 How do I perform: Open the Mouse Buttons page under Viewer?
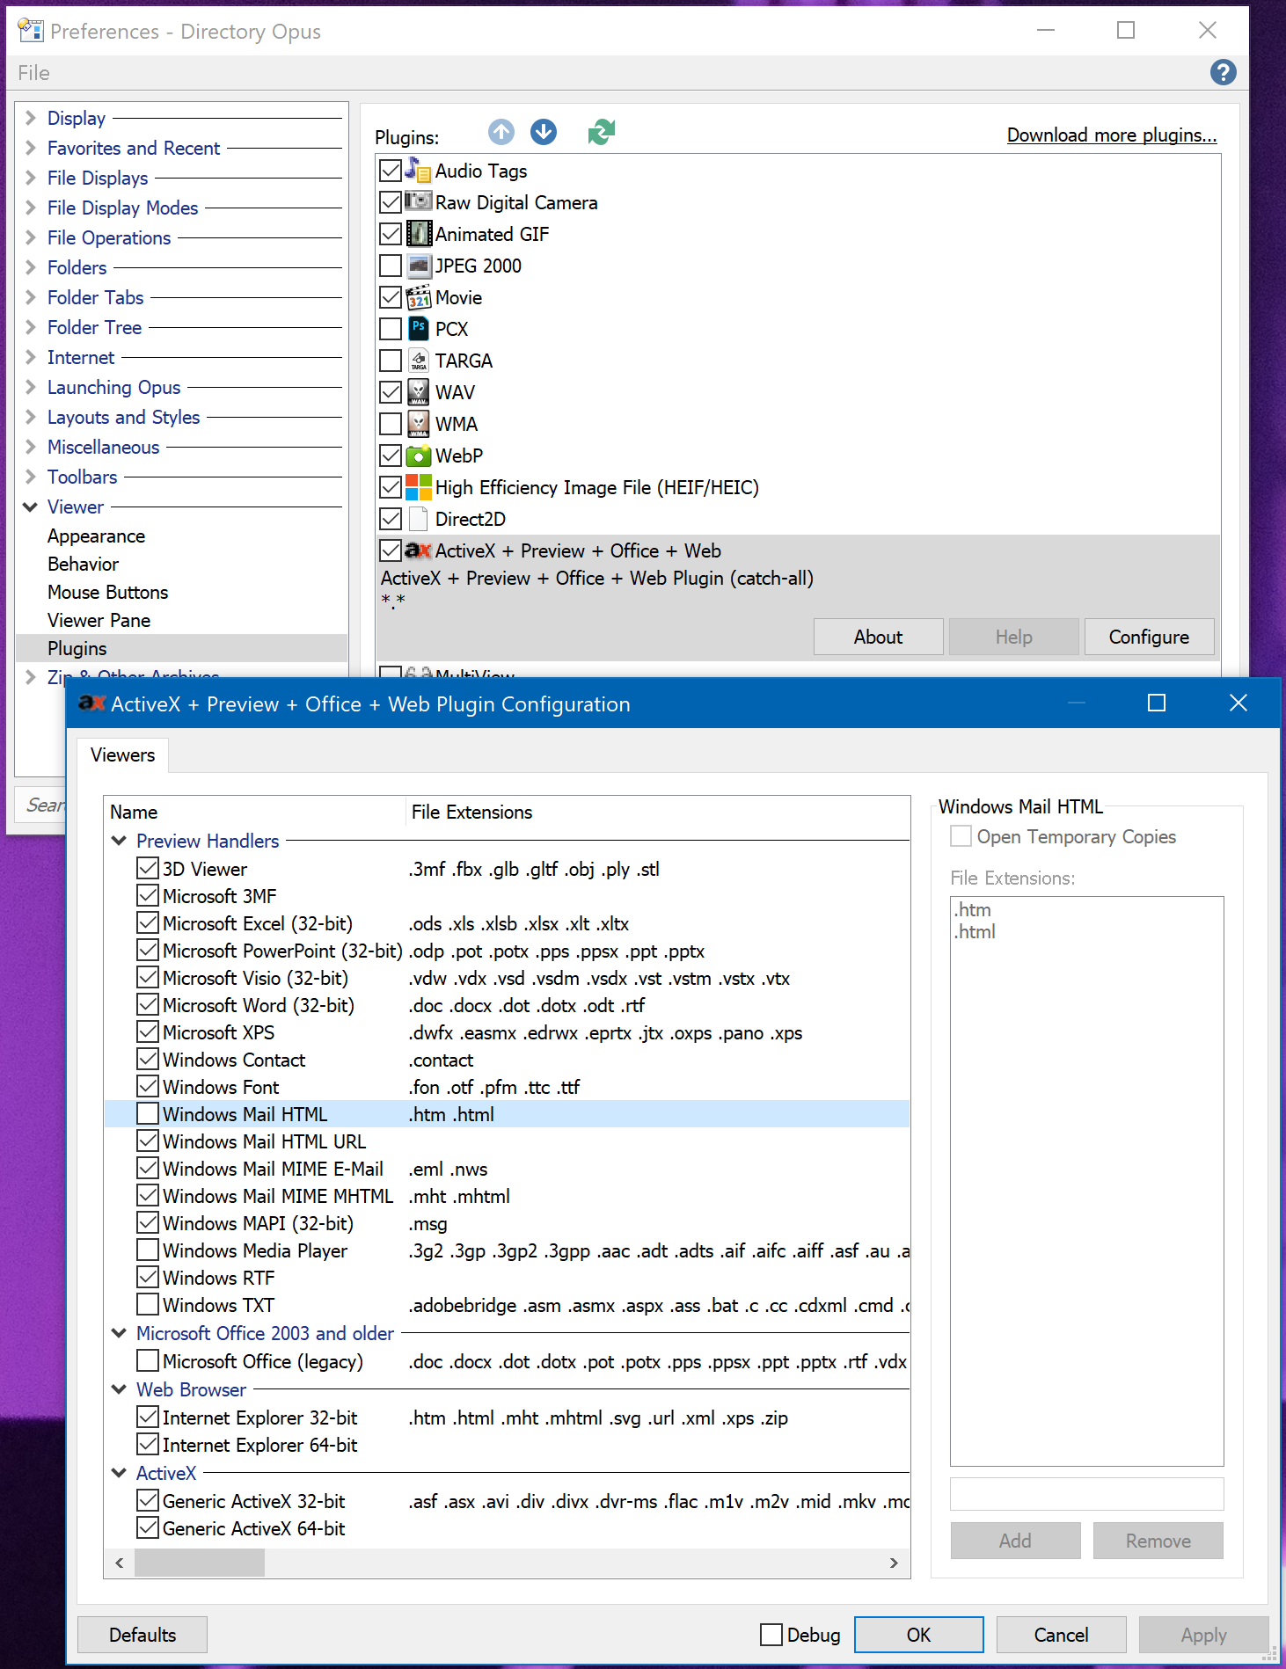click(107, 592)
